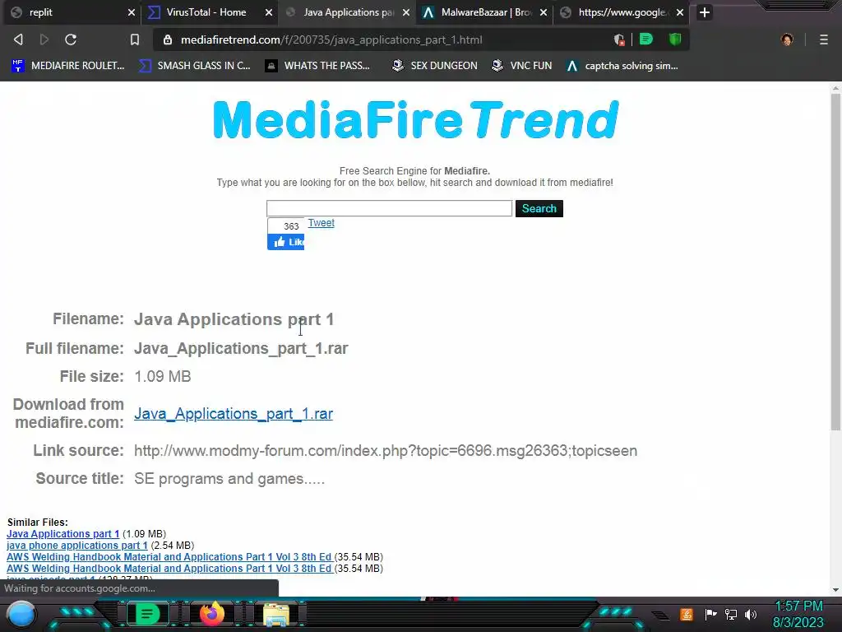Close the MalwareBazaar tab
This screenshot has height=632, width=842.
coord(544,12)
